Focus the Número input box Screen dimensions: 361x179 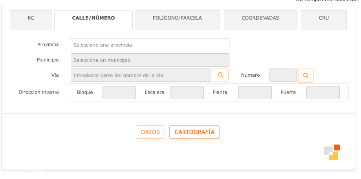[x=283, y=75]
